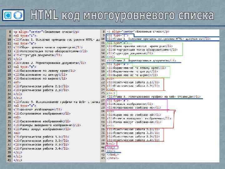This screenshot has width=225, height=169.
Task: Select 'Практическая работа 3.1' in gray panel
Action: [x=41, y=137]
